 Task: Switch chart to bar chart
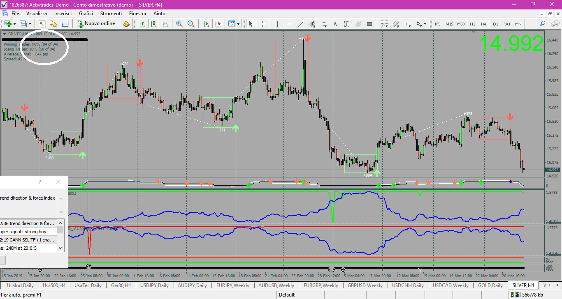click(x=142, y=24)
